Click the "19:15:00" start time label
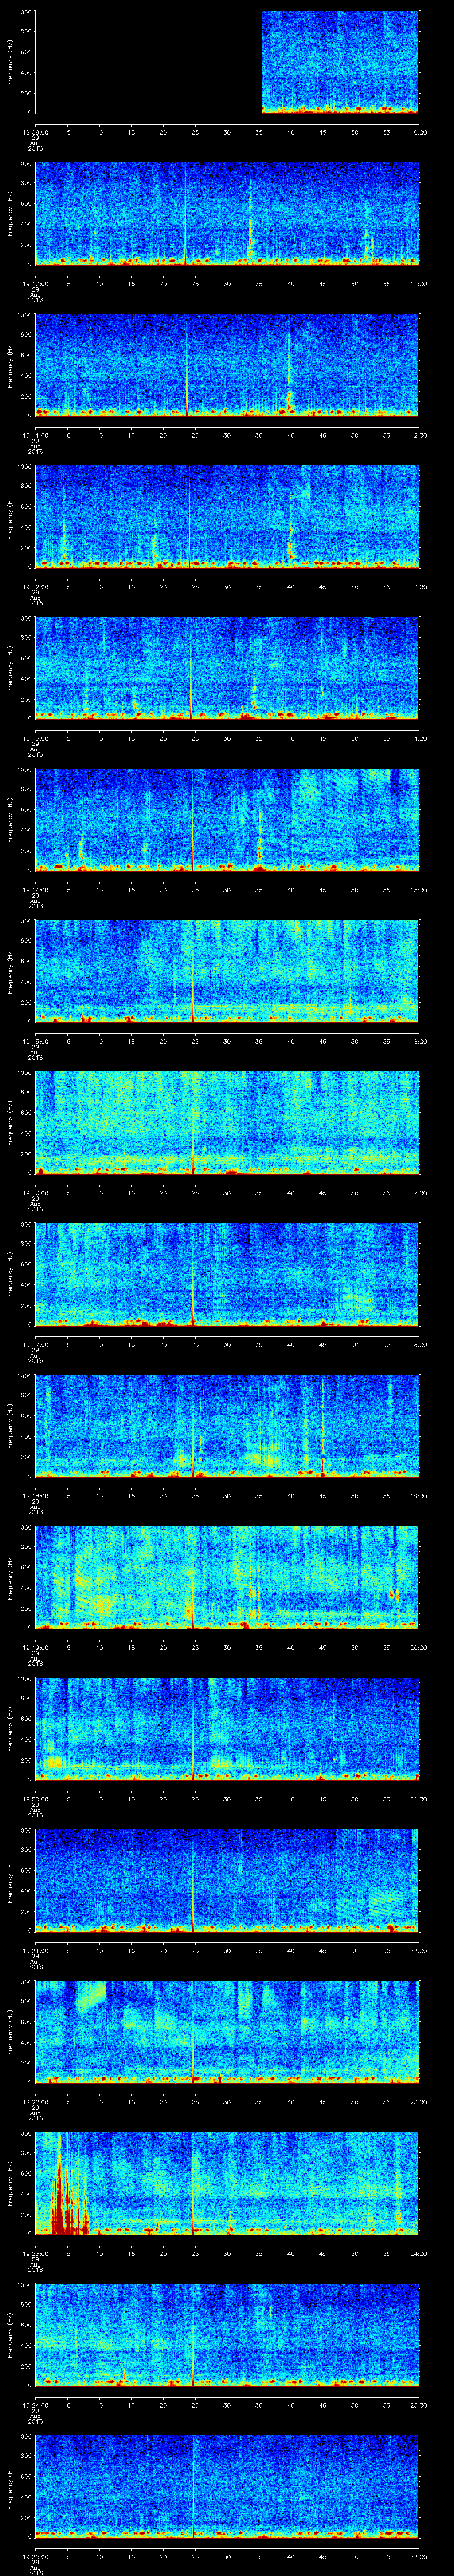454x2576 pixels. pos(35,1041)
